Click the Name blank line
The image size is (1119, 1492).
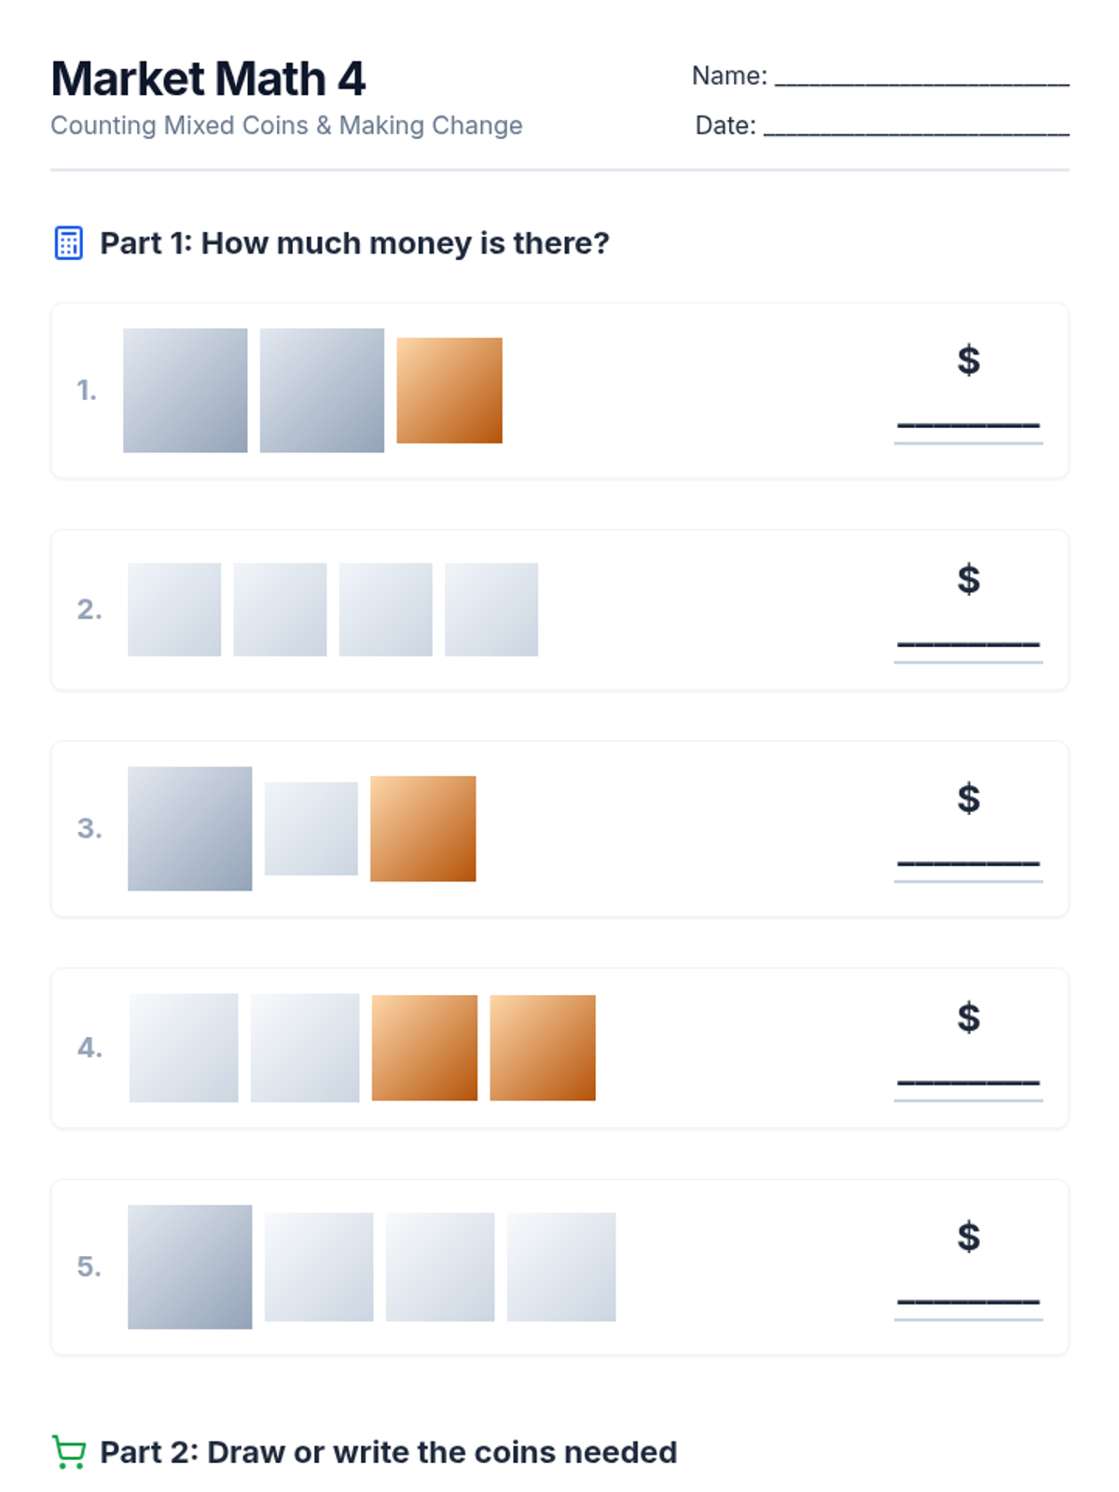point(921,78)
